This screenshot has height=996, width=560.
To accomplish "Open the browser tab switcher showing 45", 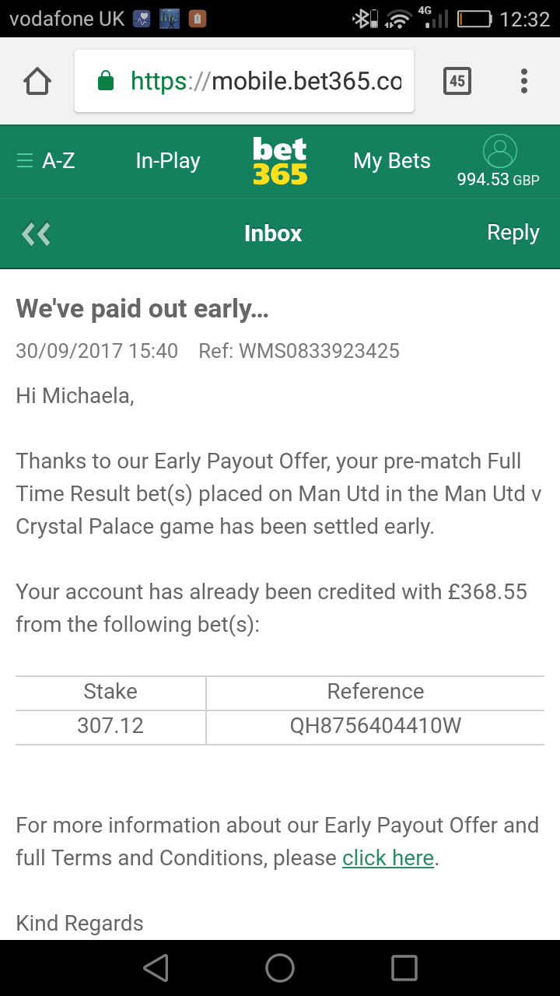I will pyautogui.click(x=457, y=81).
